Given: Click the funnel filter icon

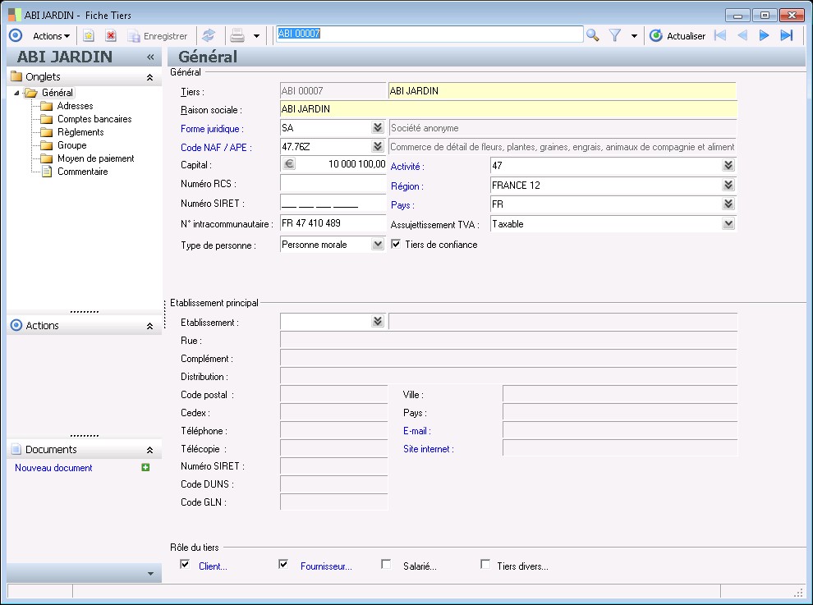Looking at the screenshot, I should [614, 35].
